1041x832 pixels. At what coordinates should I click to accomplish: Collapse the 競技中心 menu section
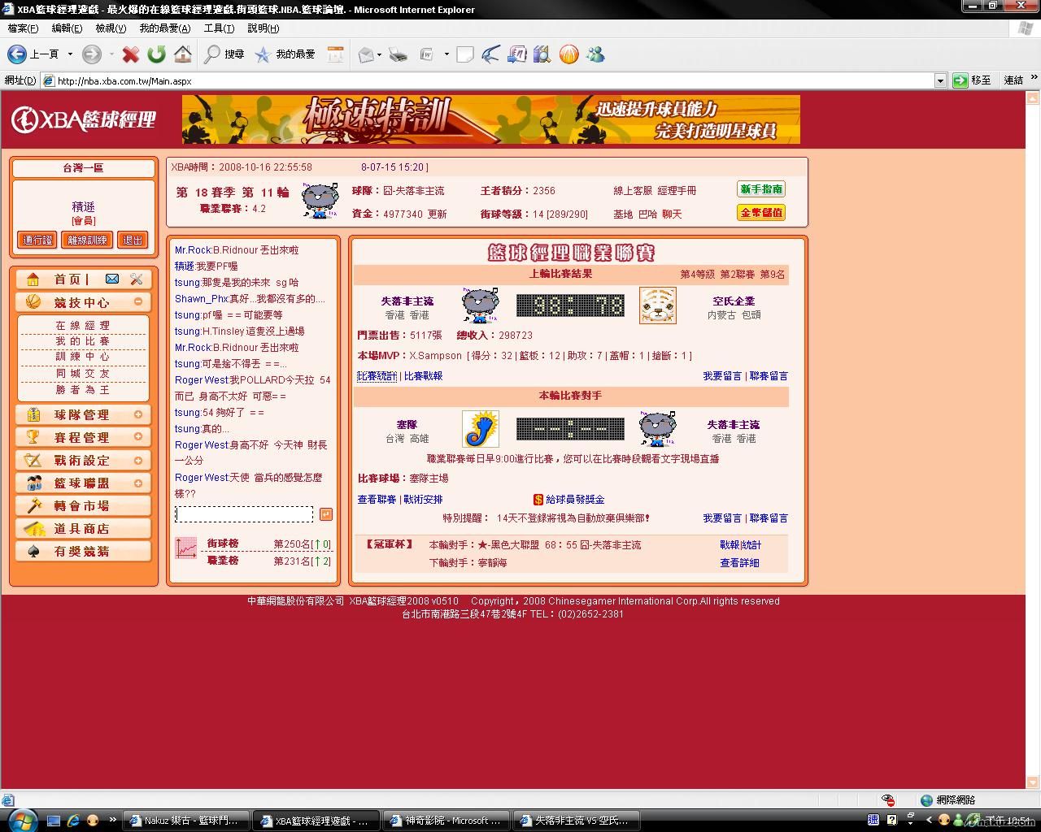138,301
